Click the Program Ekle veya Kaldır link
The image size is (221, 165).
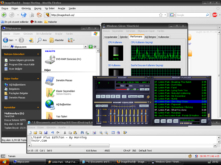click(x=22, y=65)
